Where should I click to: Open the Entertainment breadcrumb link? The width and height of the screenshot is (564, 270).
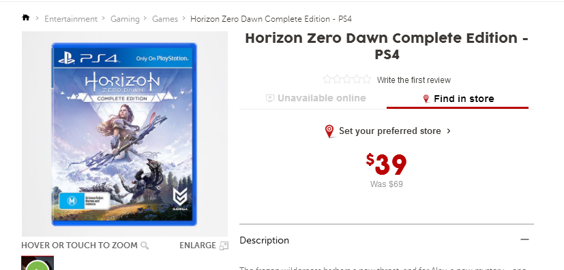[71, 18]
